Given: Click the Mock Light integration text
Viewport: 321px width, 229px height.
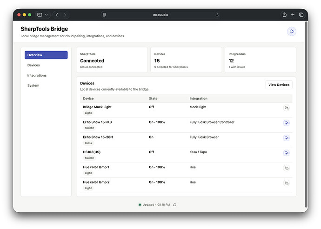Looking at the screenshot, I should click(198, 107).
